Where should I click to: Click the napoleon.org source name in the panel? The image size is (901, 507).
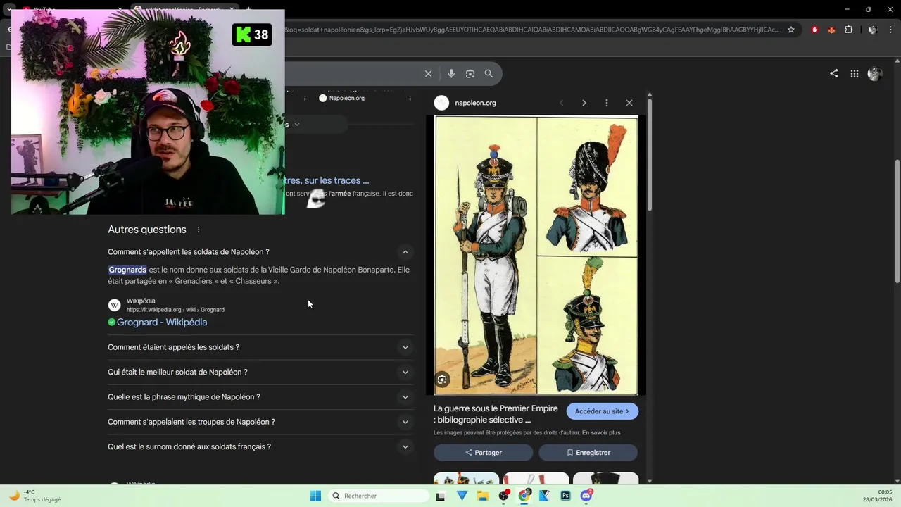tap(475, 103)
